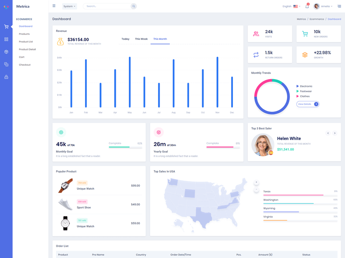Select the This Week tab
345x258 pixels.
[141, 39]
